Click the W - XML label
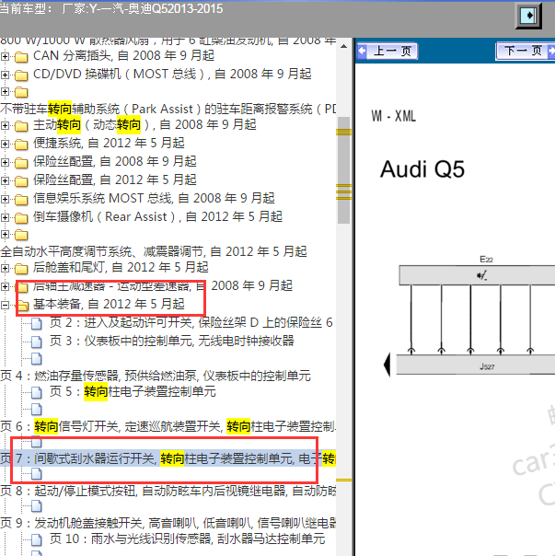The width and height of the screenshot is (555, 556). tap(394, 116)
